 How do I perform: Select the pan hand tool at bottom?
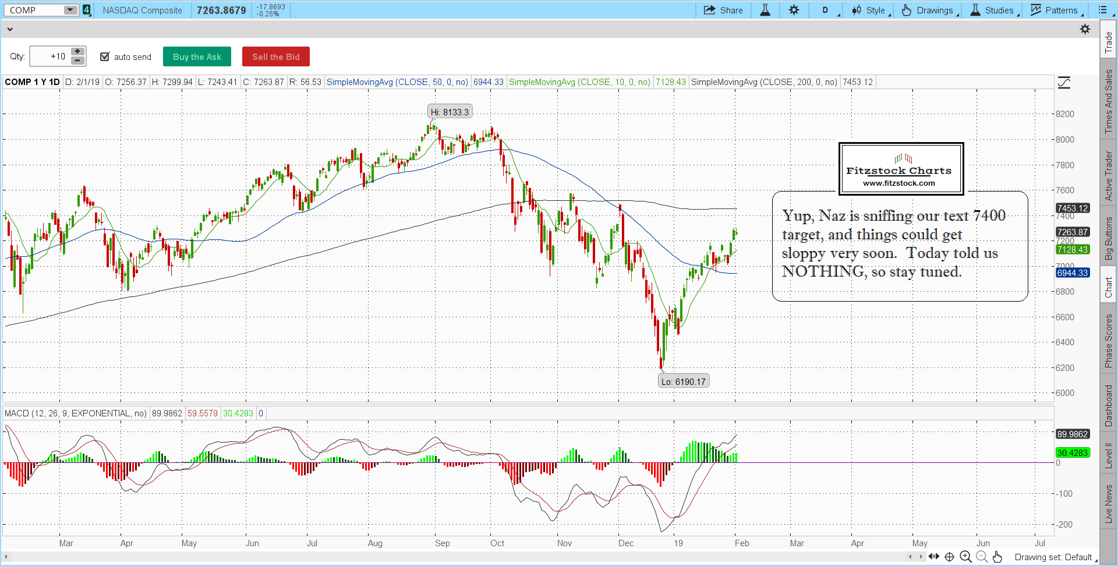click(x=997, y=557)
